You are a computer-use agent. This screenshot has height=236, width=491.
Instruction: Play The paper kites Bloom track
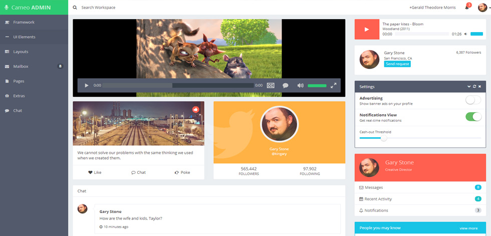click(367, 29)
